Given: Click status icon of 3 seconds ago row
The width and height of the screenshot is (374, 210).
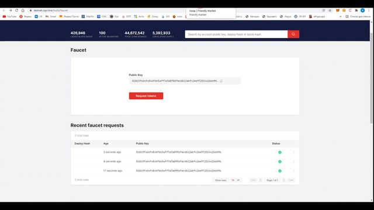Looking at the screenshot, I should [x=280, y=152].
